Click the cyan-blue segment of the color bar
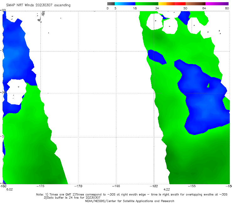Viewport: 232px width, 203px height. coord(125,4)
